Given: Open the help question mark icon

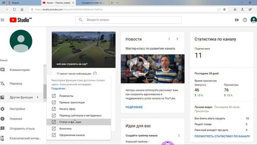Looking at the screenshot, I should point(245,20).
